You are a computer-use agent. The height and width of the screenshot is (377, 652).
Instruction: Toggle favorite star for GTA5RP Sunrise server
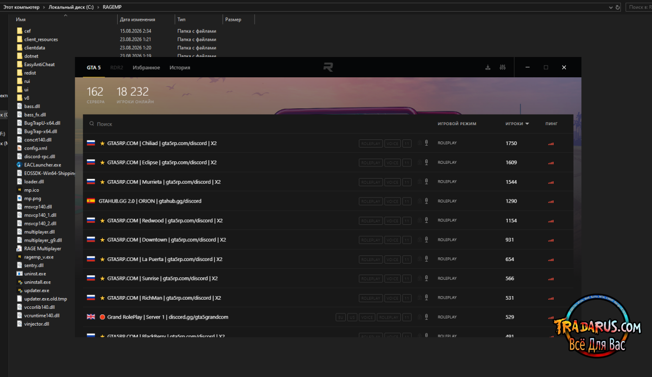[x=102, y=279]
